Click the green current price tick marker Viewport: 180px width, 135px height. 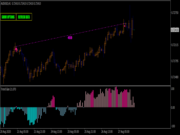(x=134, y=30)
